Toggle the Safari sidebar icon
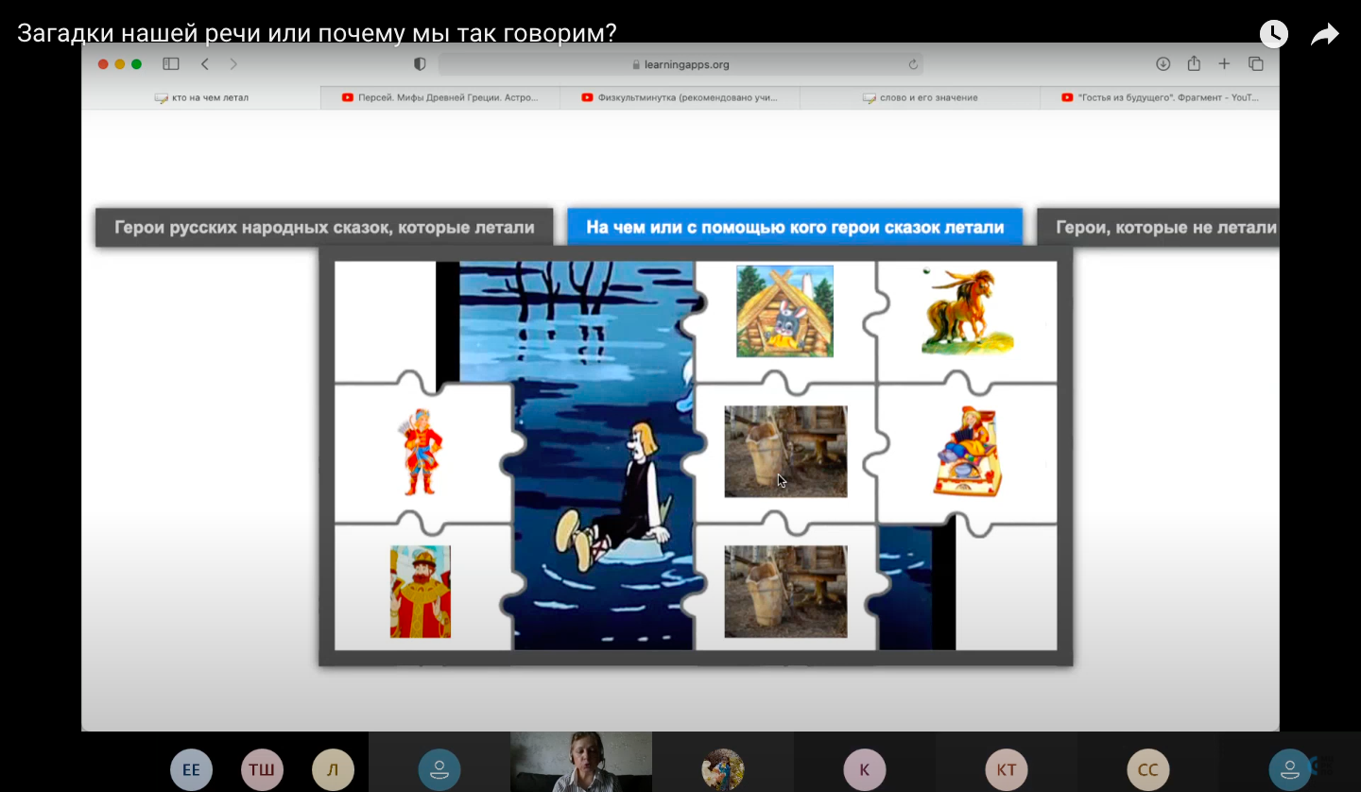The image size is (1361, 792). [x=171, y=64]
